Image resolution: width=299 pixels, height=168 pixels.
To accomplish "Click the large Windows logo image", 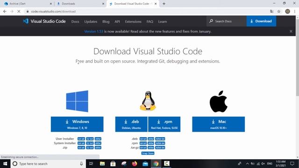I will click(x=77, y=101).
